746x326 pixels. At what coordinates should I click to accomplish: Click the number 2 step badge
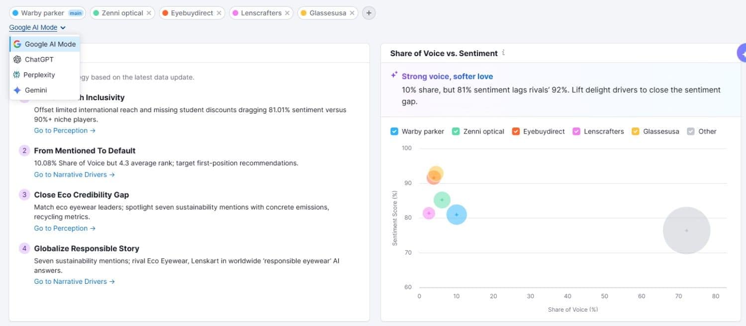point(24,151)
